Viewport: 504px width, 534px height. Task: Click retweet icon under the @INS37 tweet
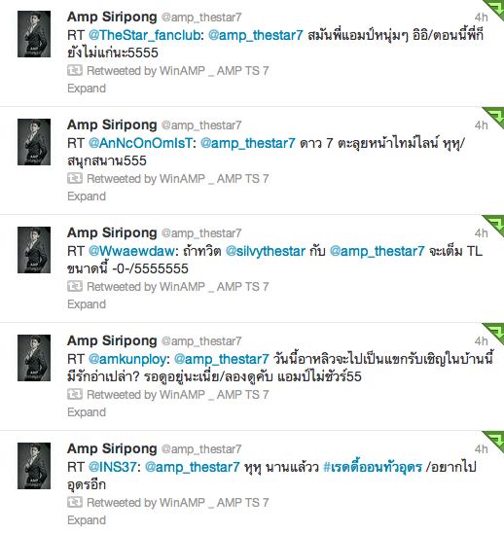tap(75, 502)
